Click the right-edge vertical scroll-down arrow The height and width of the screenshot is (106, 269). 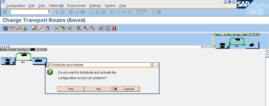click(267, 55)
